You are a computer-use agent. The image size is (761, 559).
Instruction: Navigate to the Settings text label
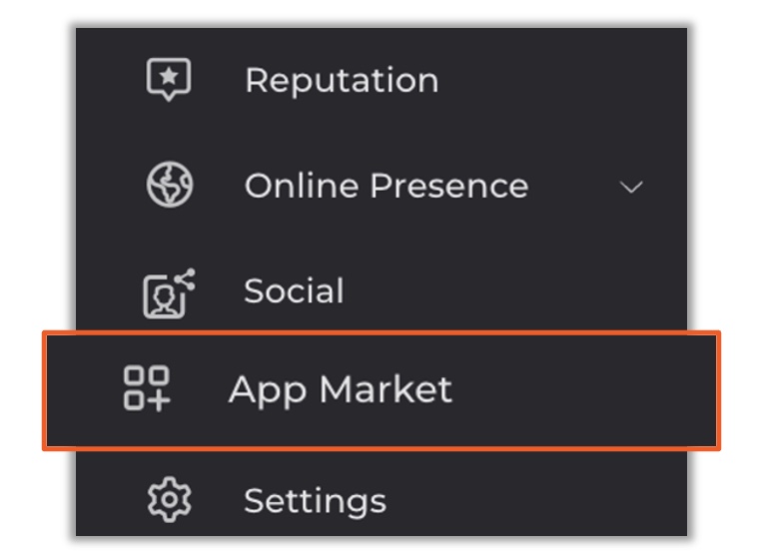[315, 499]
